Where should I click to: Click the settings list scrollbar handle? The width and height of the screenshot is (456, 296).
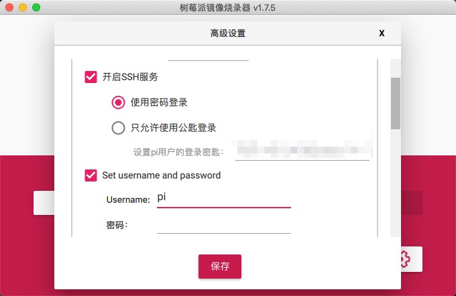point(395,103)
